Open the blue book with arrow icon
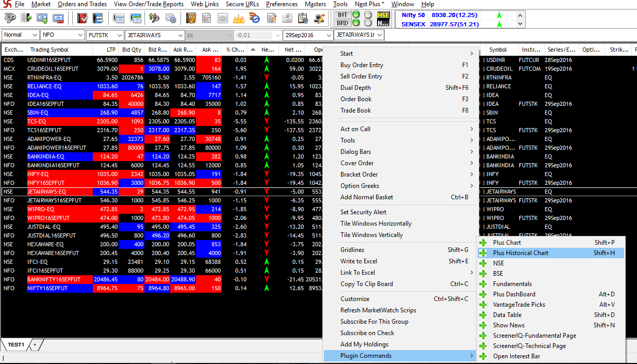Screen dimensions: 637x364 click(x=97, y=19)
